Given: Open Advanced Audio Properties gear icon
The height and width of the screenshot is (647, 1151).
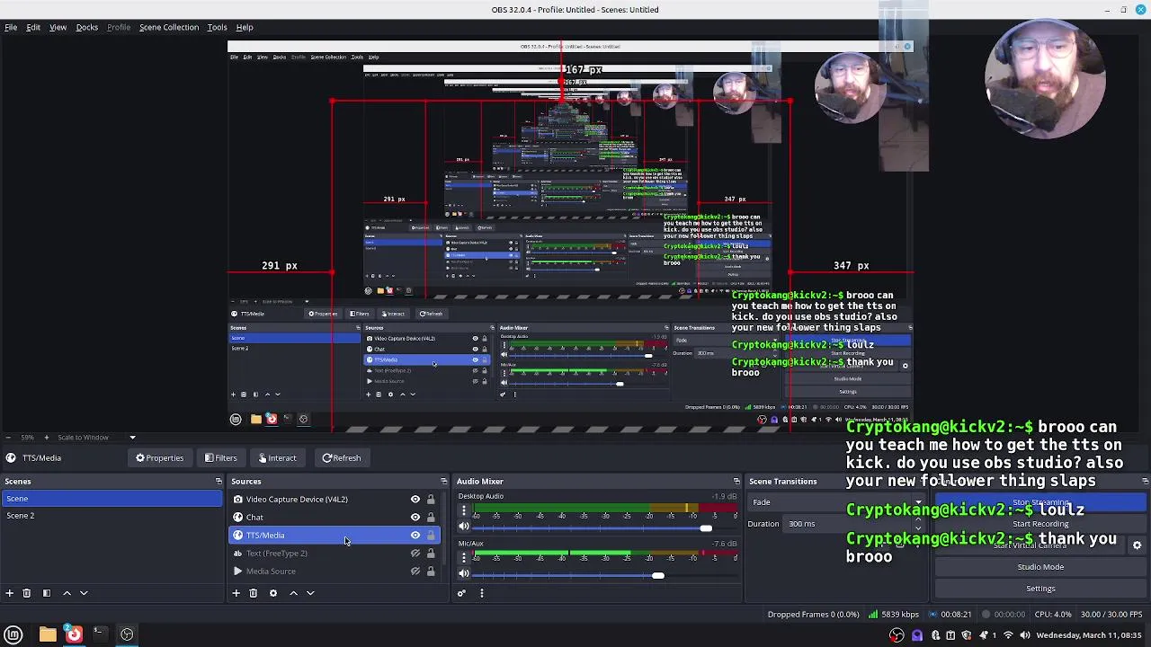Looking at the screenshot, I should click(x=461, y=593).
